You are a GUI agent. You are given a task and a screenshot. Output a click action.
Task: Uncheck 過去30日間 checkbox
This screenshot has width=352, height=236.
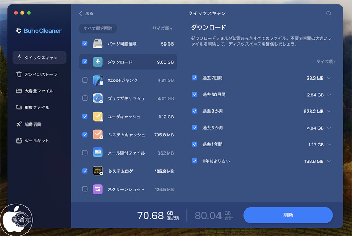pos(195,95)
